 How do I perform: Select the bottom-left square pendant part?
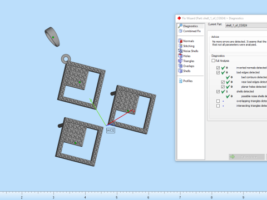point(79,142)
